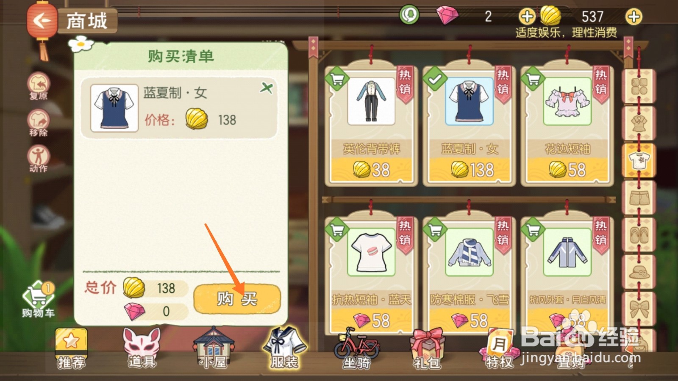Switch to the 坐骑 tab
The width and height of the screenshot is (678, 381).
pos(357,348)
